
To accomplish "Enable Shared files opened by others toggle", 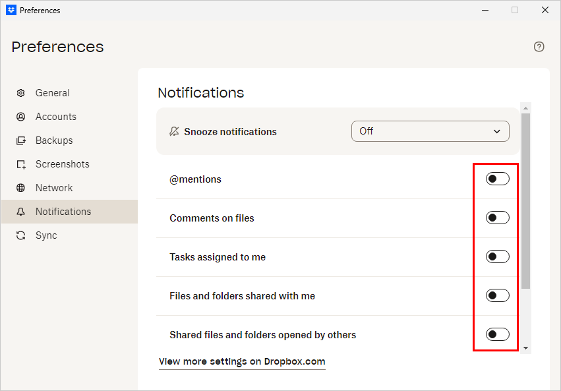I will click(x=497, y=334).
